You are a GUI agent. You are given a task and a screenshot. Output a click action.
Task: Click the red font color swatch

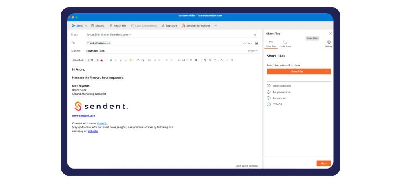101,60
